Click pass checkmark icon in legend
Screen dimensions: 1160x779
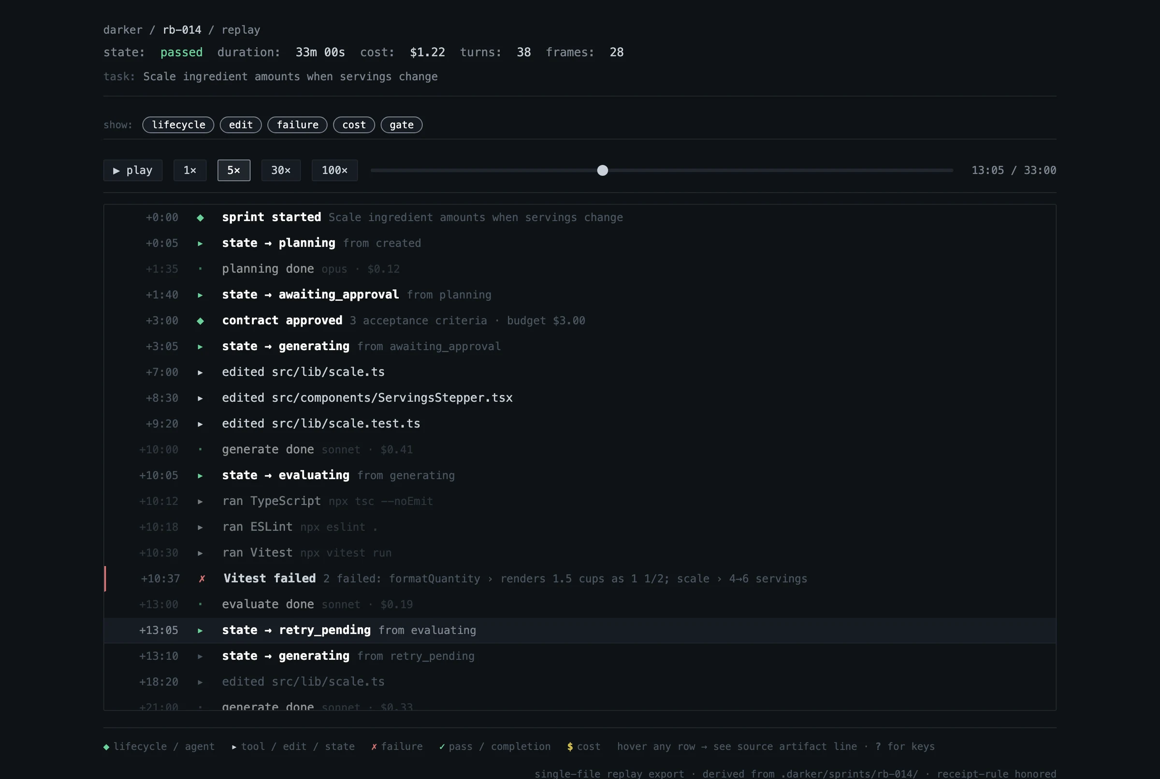(442, 747)
